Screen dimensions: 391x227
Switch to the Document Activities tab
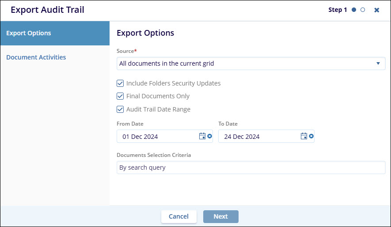(36, 57)
